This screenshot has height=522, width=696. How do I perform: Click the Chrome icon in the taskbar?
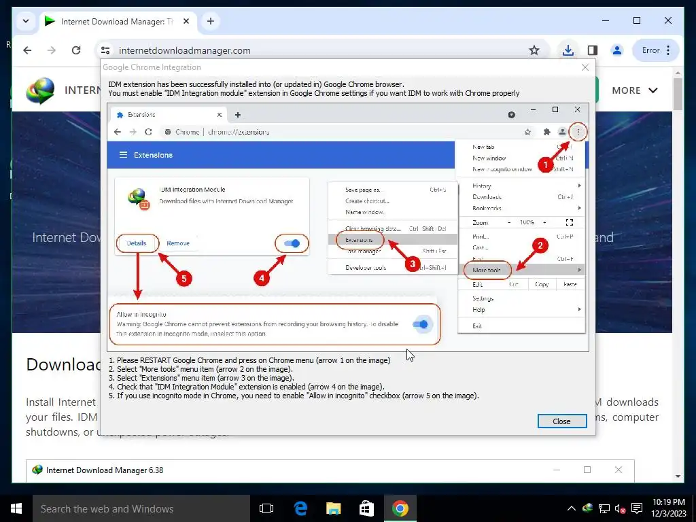coord(400,508)
